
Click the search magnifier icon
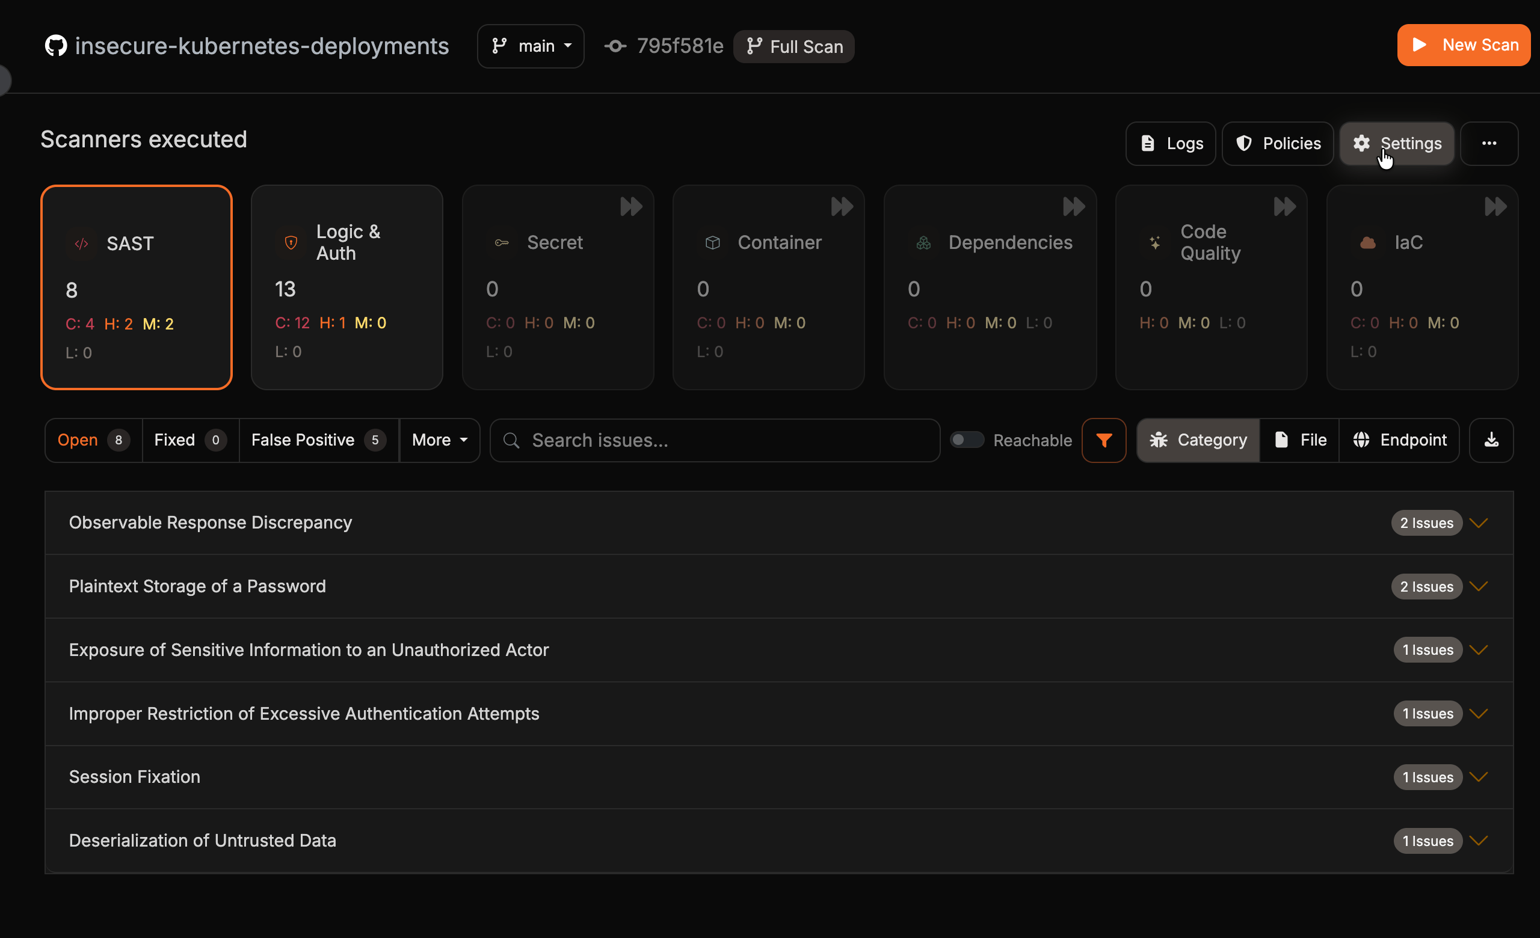pyautogui.click(x=511, y=440)
